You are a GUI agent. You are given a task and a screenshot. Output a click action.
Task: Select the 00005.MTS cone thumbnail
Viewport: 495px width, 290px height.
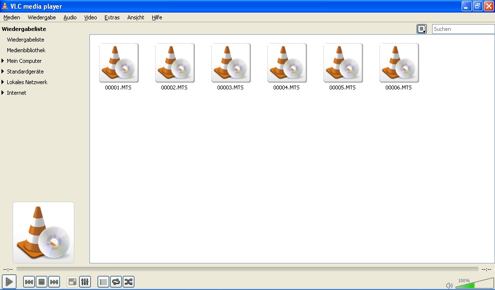coord(343,63)
